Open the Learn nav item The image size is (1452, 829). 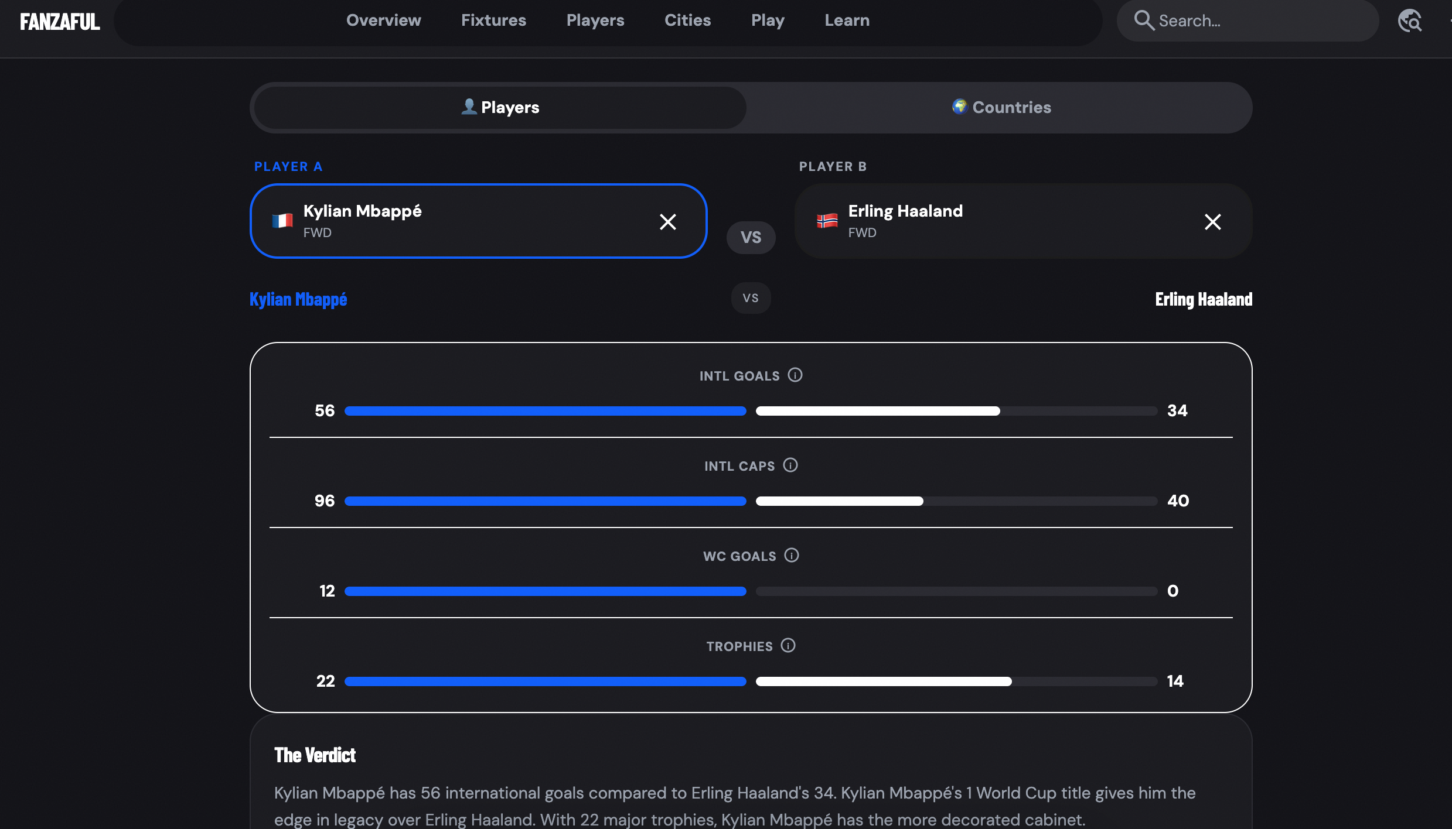847,20
